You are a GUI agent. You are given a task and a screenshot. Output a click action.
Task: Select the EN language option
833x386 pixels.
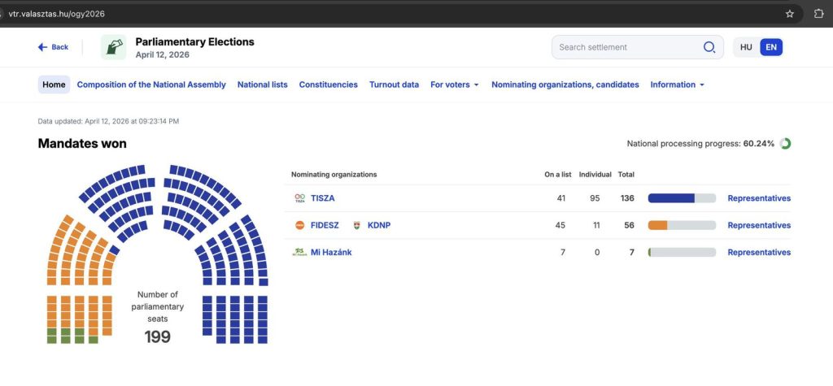coord(771,47)
